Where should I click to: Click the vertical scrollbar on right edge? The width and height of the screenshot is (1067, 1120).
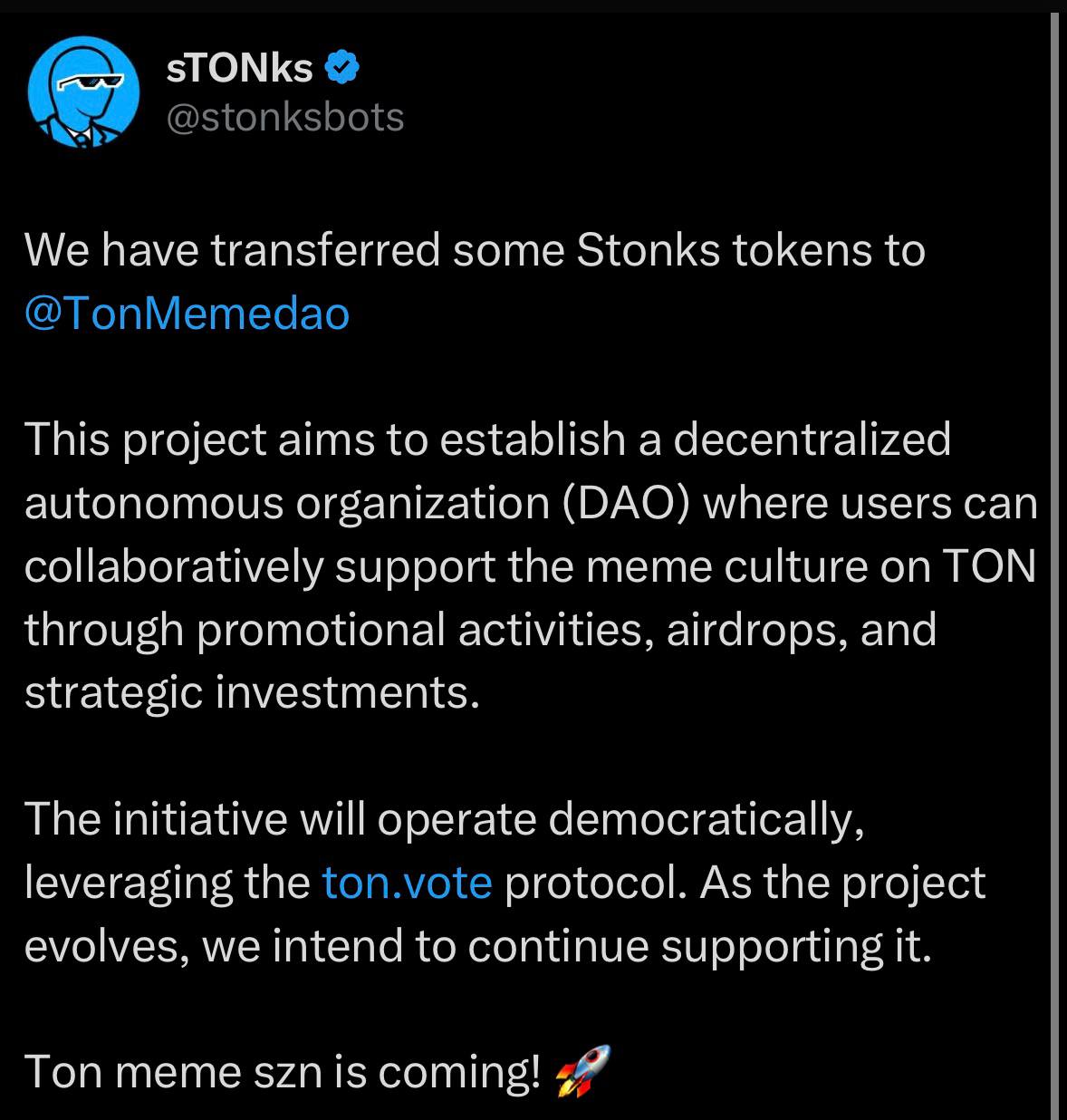[1054, 544]
